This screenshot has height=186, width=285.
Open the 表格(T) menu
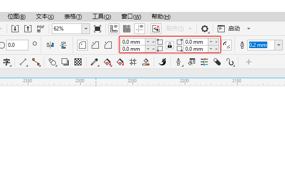coord(73,17)
